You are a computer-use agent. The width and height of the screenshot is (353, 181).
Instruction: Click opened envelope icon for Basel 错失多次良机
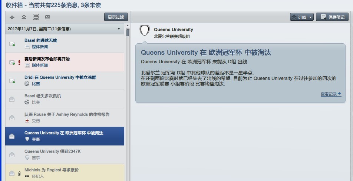[12, 99]
